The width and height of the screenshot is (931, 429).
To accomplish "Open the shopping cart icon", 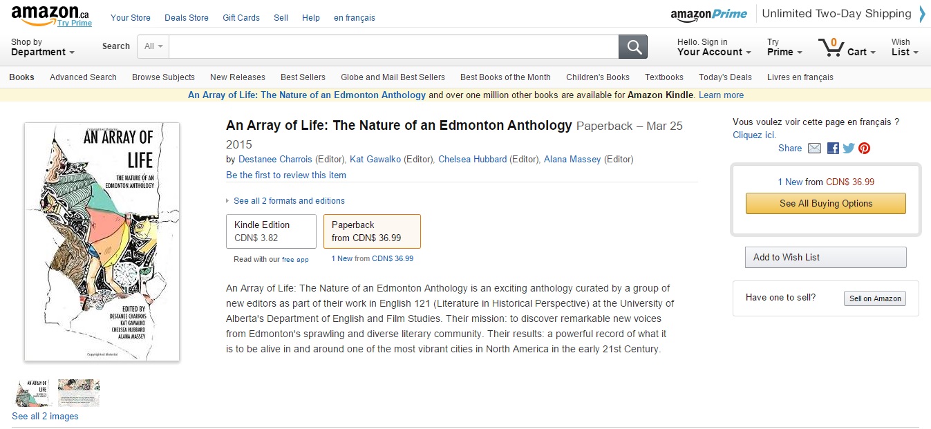I will 831,47.
